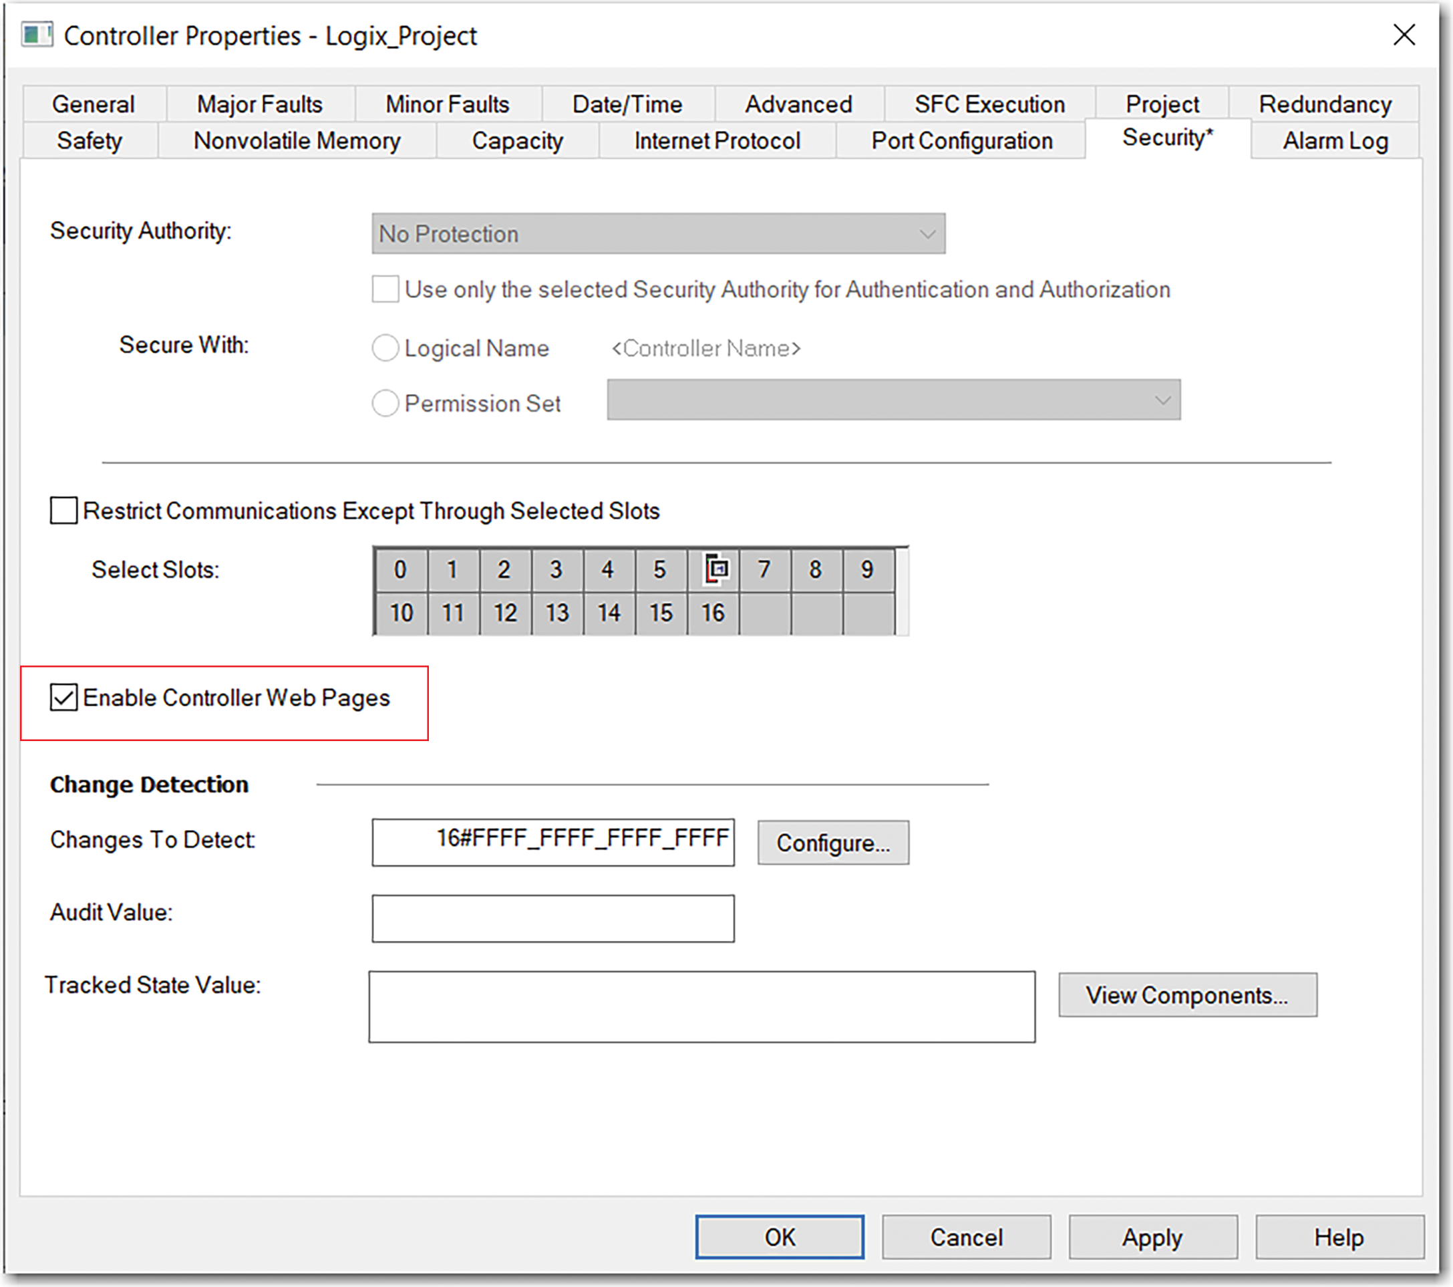Click the application icon in the title bar
This screenshot has height=1287, width=1453.
pos(37,35)
